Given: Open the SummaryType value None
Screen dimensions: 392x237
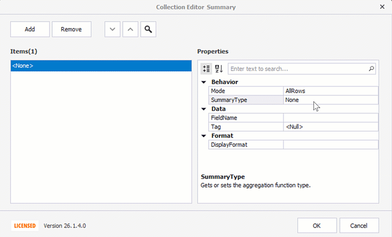Looking at the screenshot, I should click(x=331, y=100).
